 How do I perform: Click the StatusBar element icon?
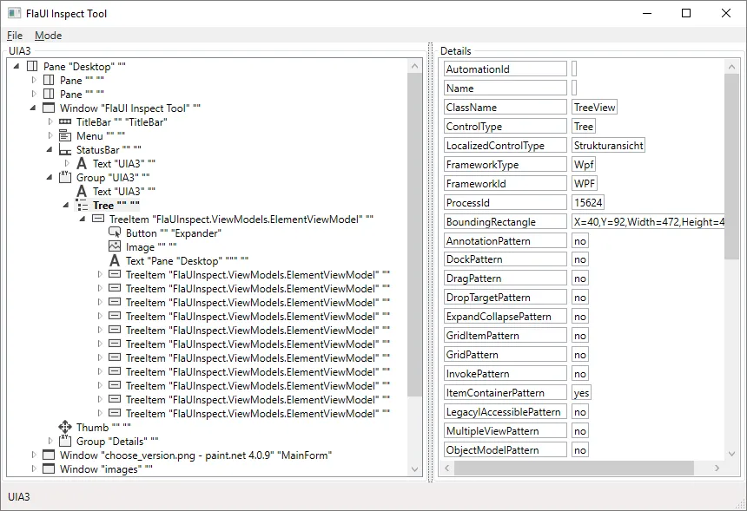pyautogui.click(x=63, y=149)
